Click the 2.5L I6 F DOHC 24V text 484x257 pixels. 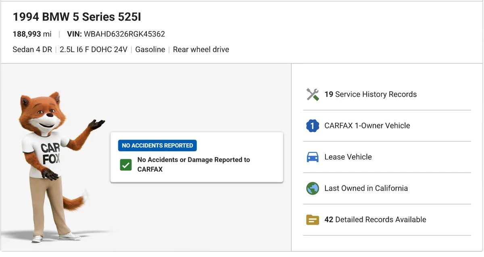click(94, 50)
